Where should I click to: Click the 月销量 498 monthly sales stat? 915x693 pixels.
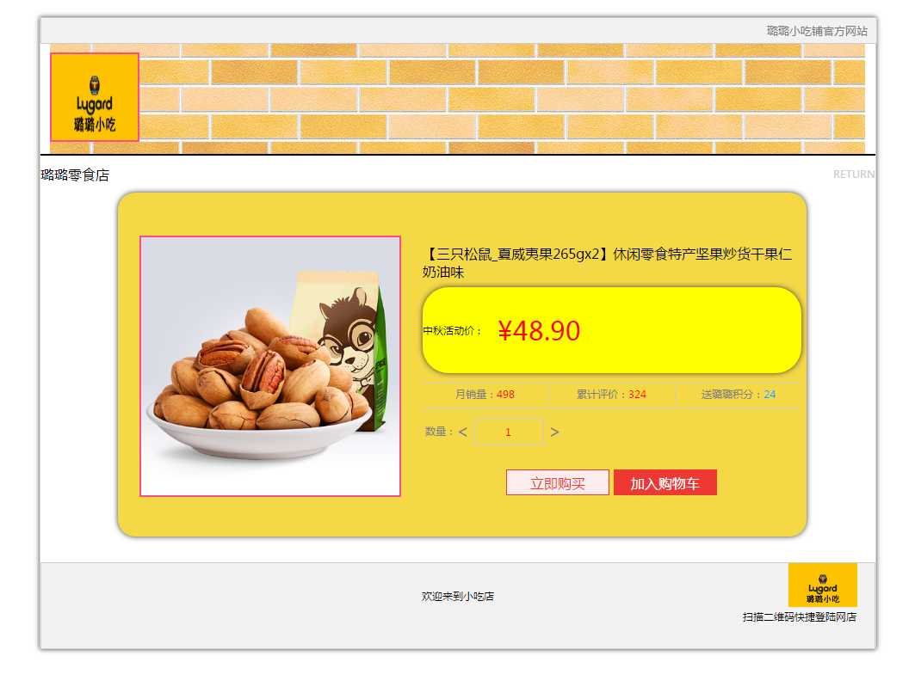tap(485, 395)
